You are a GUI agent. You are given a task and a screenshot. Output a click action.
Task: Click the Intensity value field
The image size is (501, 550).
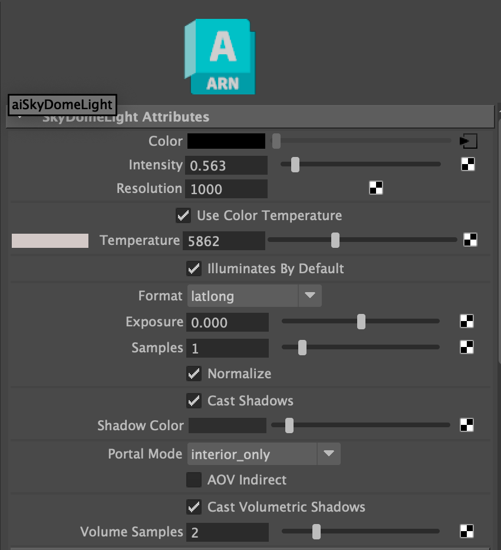tap(226, 165)
